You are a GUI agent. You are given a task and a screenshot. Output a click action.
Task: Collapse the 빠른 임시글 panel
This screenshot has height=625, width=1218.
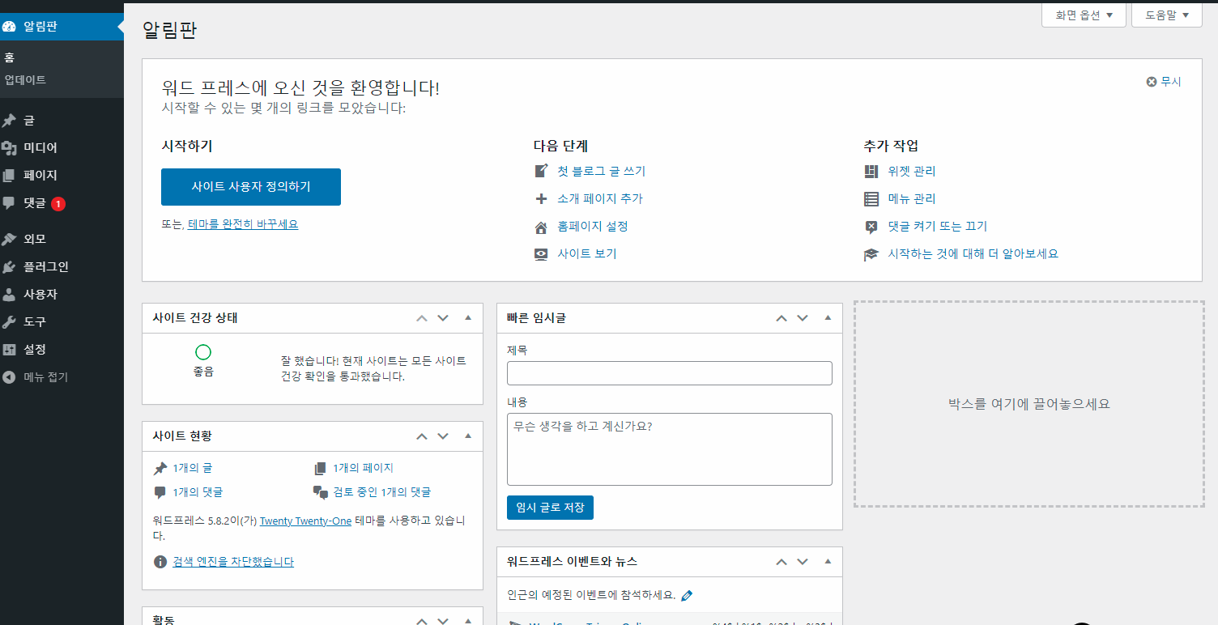tap(828, 318)
